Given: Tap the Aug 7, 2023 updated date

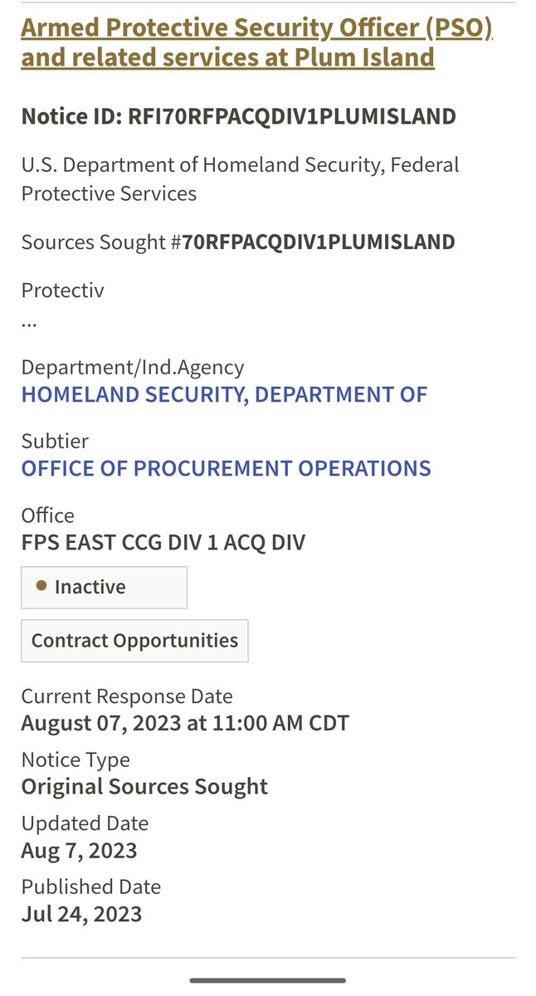Looking at the screenshot, I should [x=79, y=850].
